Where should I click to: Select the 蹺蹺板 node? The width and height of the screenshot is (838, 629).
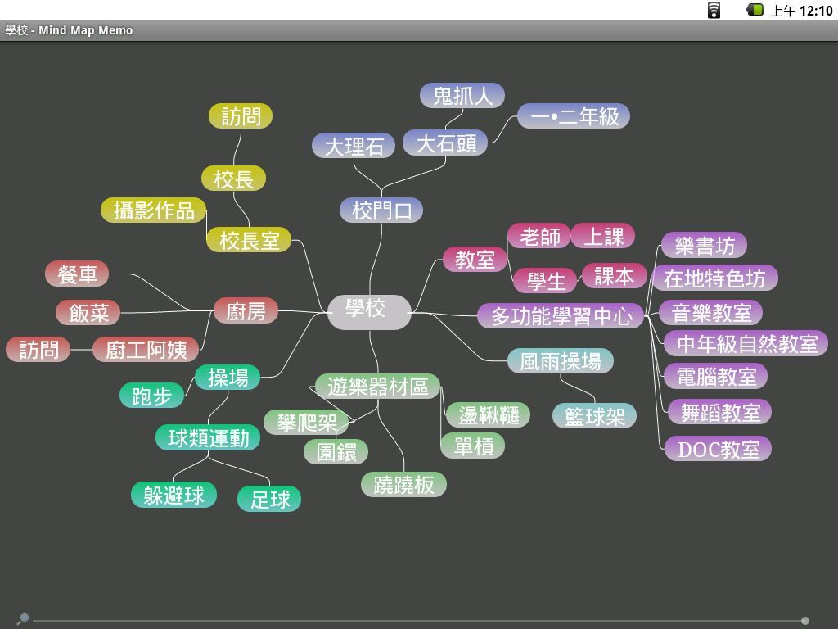pyautogui.click(x=403, y=485)
